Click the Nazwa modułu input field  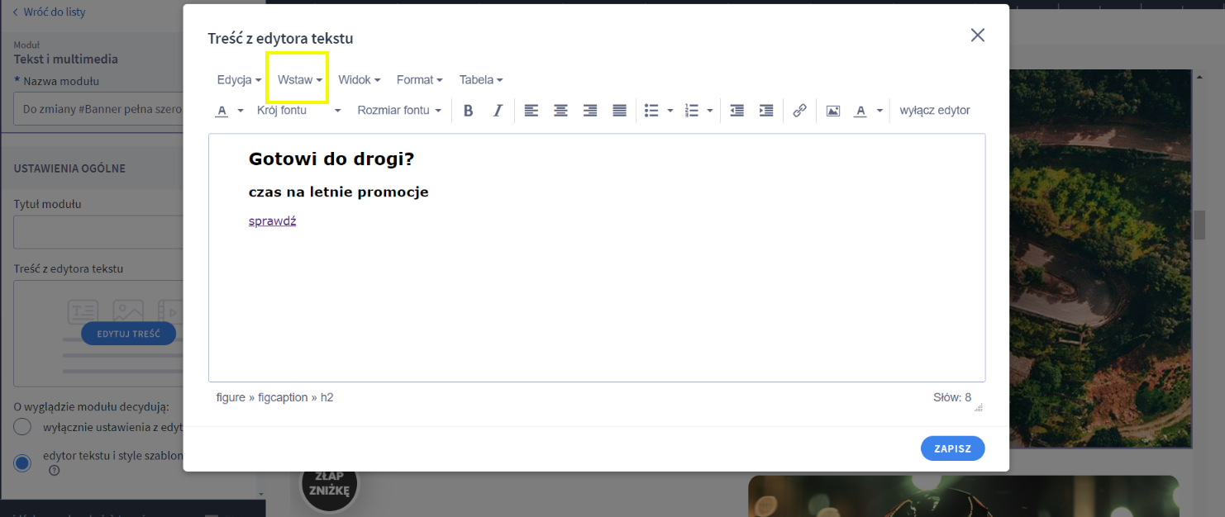tap(98, 109)
